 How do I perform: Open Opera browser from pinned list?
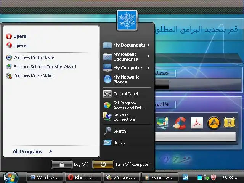point(16,36)
